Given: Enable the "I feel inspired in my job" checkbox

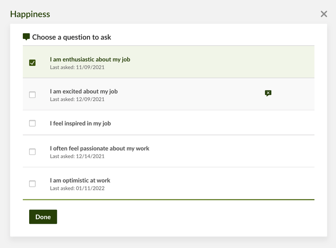Looking at the screenshot, I should tap(32, 123).
